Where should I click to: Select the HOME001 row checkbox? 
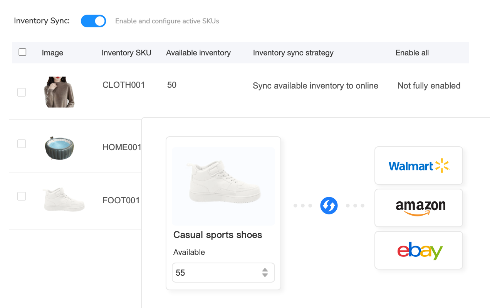click(x=22, y=144)
